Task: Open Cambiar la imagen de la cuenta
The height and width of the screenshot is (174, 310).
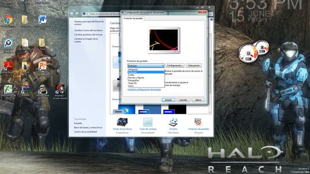Action: 86,40
